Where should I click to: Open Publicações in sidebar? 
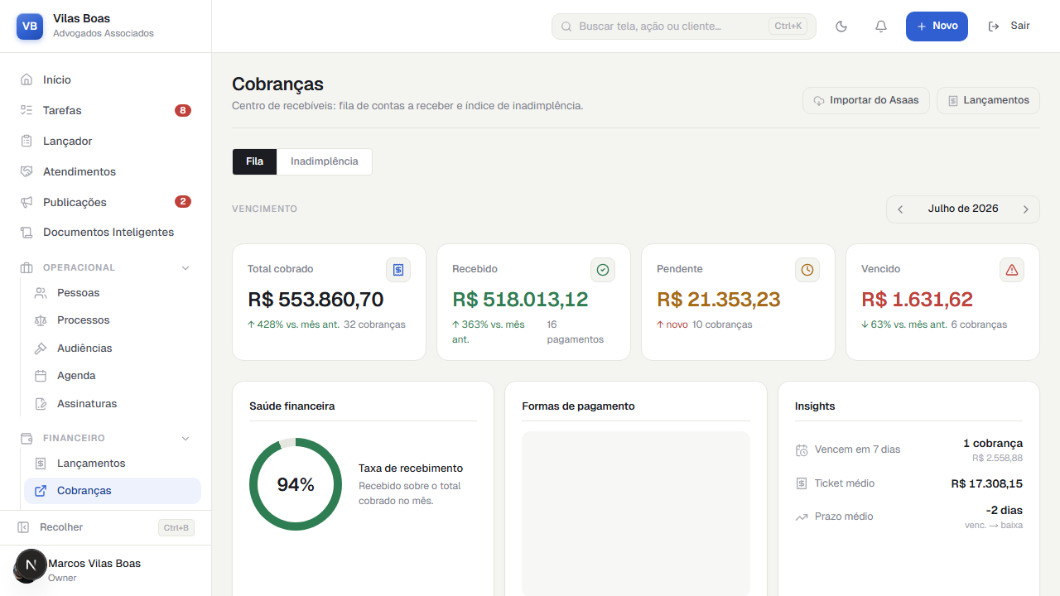click(x=106, y=203)
